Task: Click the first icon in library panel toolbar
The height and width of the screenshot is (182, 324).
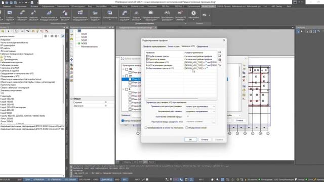Action: [3, 31]
